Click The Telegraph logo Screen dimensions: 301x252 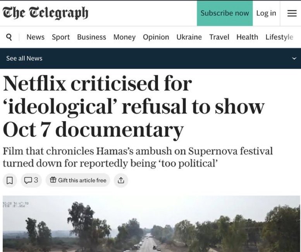[x=45, y=13]
